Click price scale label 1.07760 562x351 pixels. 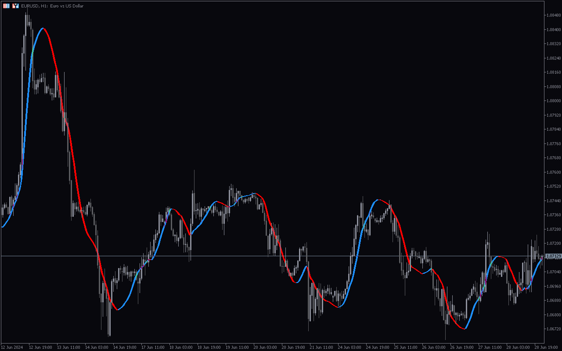pyautogui.click(x=554, y=143)
